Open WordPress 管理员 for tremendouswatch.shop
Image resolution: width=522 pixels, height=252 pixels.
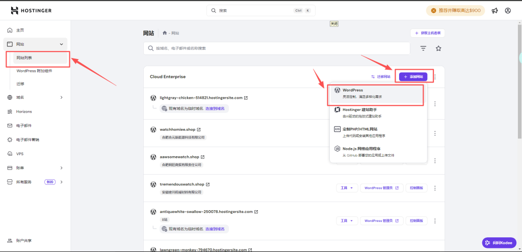coord(381,188)
